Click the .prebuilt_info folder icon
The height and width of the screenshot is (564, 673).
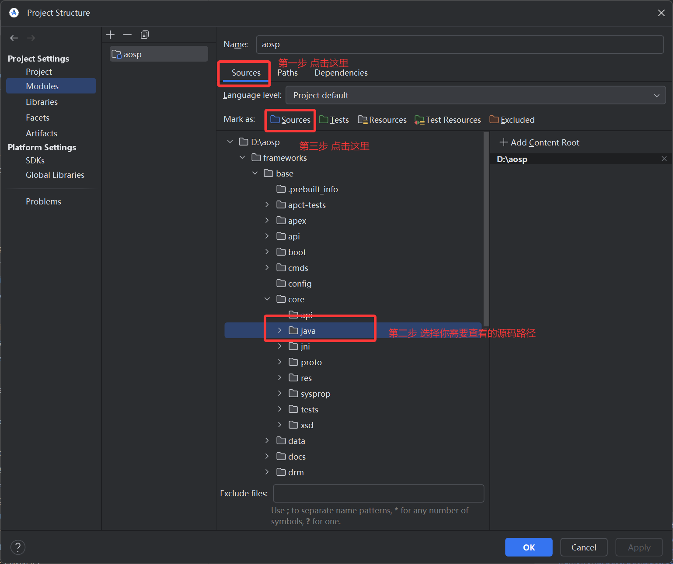point(281,189)
